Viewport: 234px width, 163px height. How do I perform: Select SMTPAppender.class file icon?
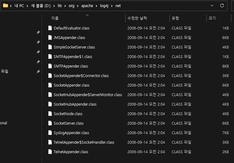(x=50, y=66)
